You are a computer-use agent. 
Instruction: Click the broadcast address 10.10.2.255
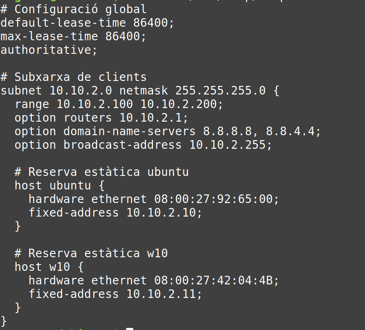point(227,145)
